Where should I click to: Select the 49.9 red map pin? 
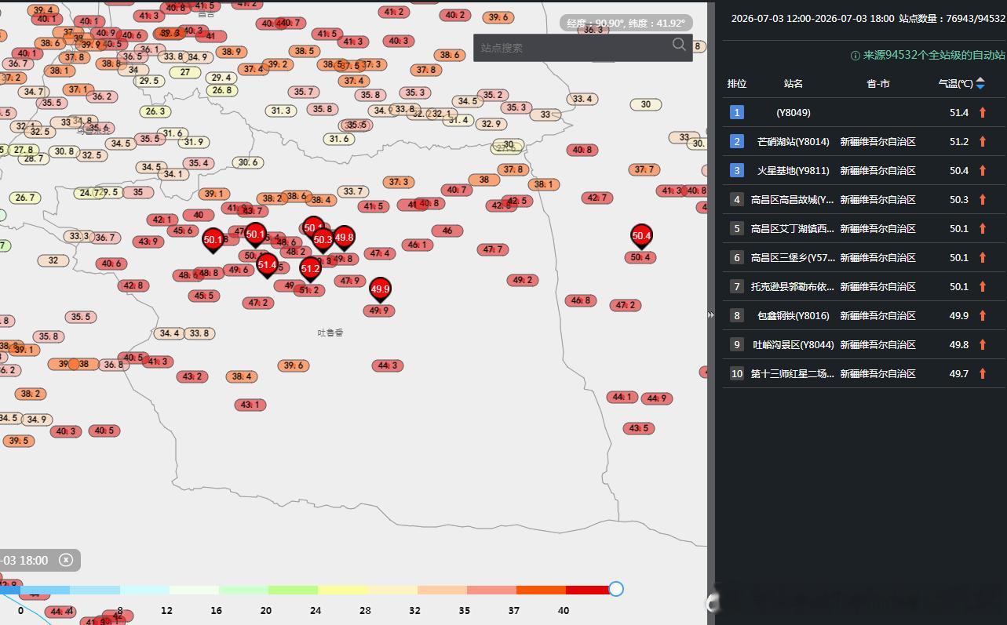(x=380, y=290)
